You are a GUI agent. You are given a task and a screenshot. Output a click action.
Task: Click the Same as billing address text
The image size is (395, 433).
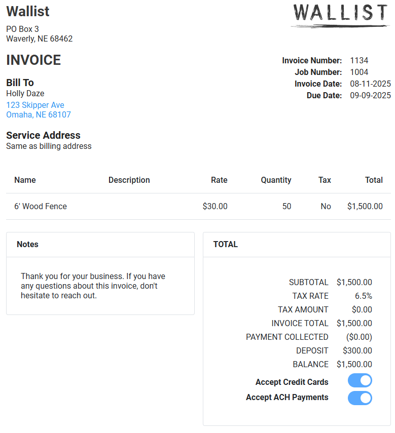(x=49, y=146)
